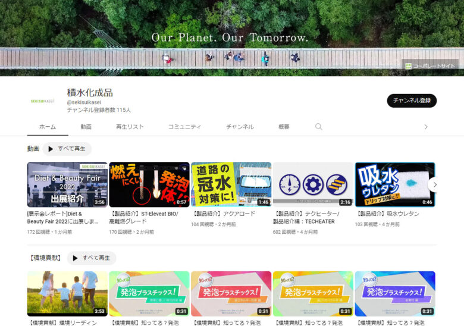Open the 【環境貢献】 section heading link

click(45, 258)
